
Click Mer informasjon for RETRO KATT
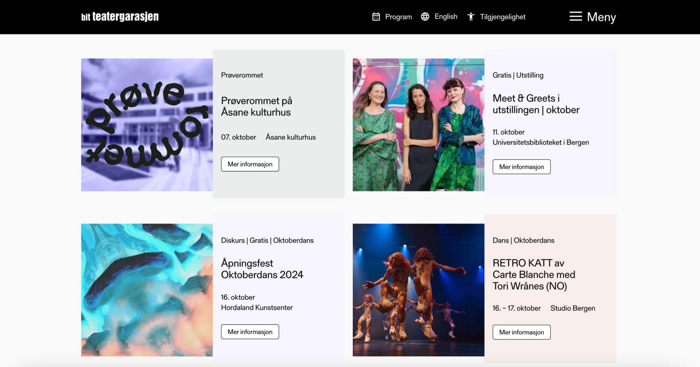pyautogui.click(x=521, y=332)
